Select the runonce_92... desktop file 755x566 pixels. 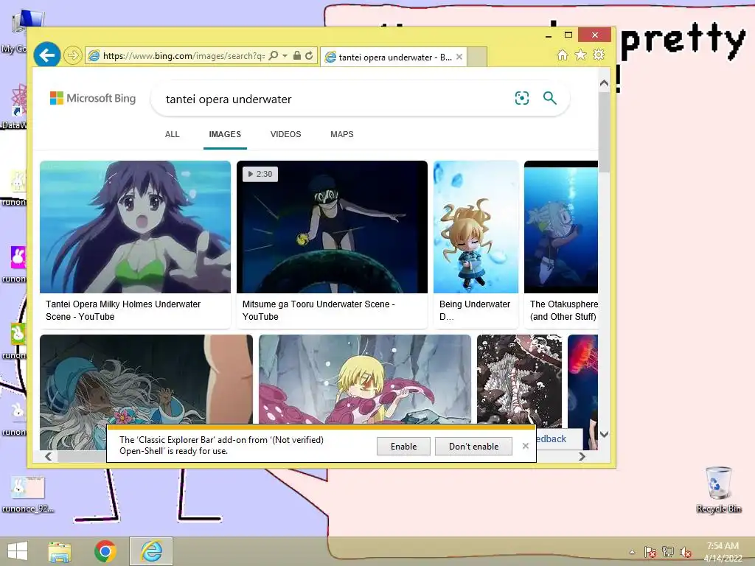click(27, 495)
